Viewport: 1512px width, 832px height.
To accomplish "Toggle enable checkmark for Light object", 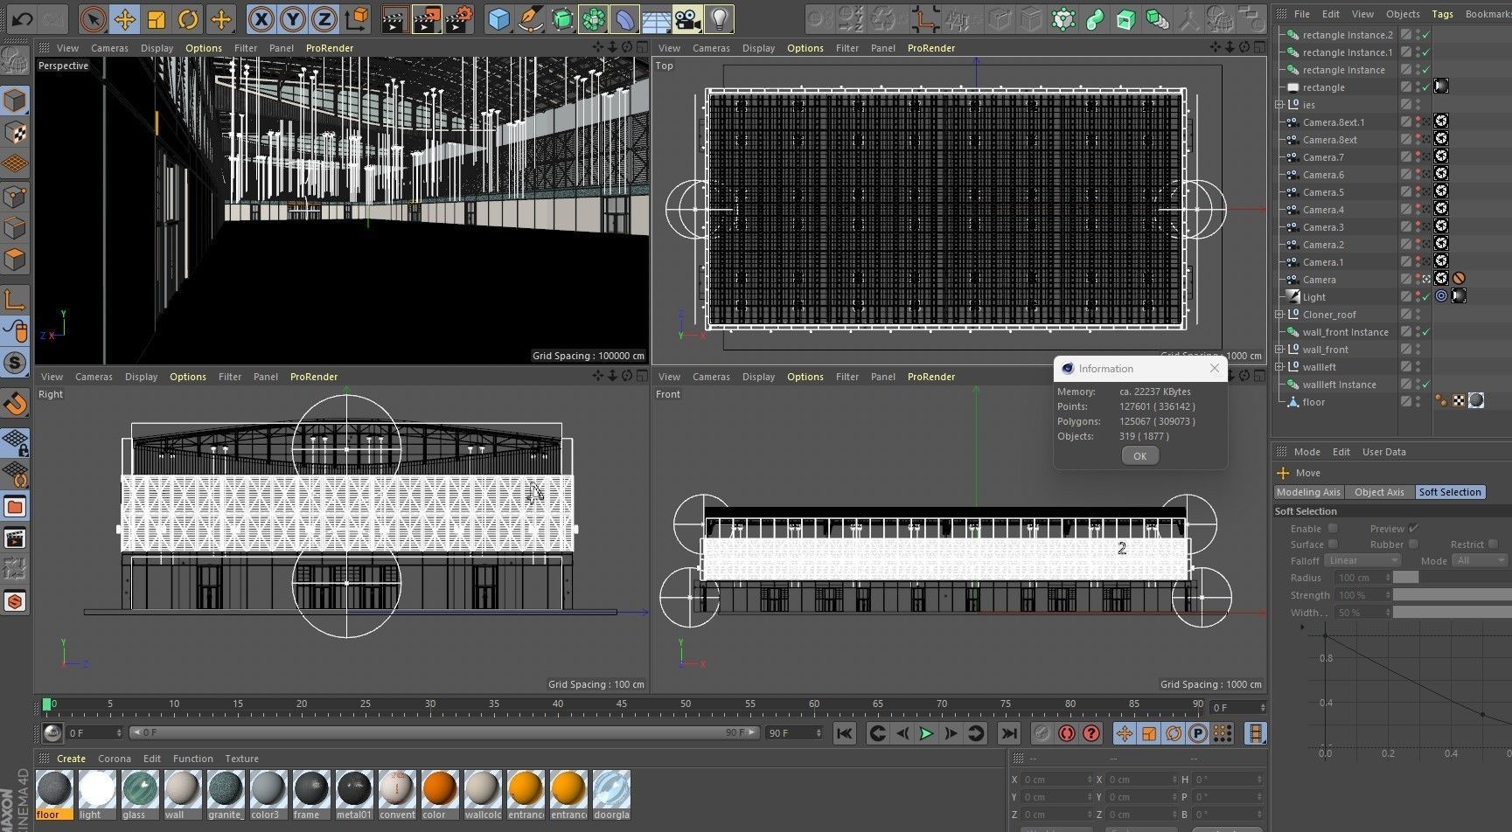I will [x=1426, y=297].
